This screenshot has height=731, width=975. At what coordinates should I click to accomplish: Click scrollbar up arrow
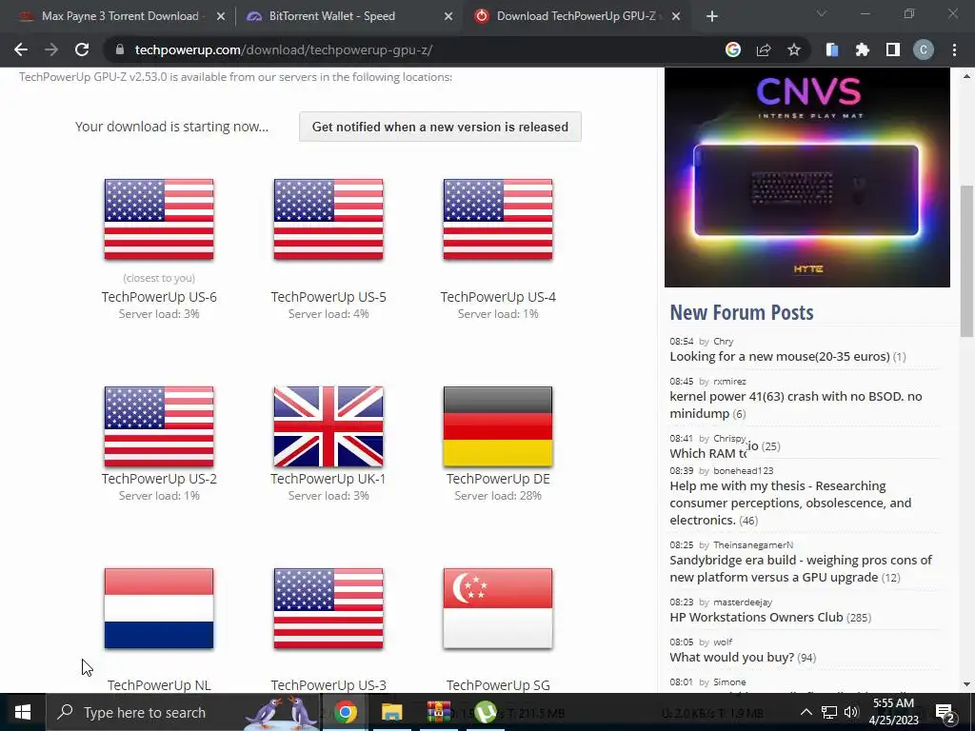(967, 76)
